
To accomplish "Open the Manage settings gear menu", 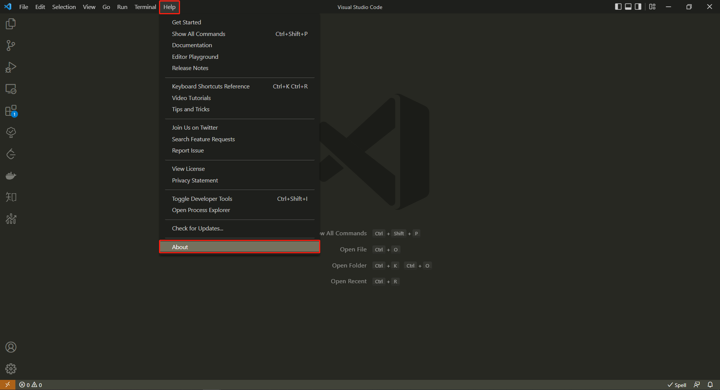I will pos(11,369).
